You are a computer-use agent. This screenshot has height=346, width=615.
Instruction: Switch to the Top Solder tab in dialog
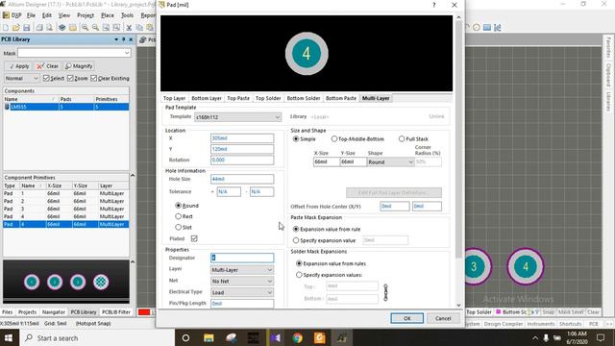click(268, 98)
